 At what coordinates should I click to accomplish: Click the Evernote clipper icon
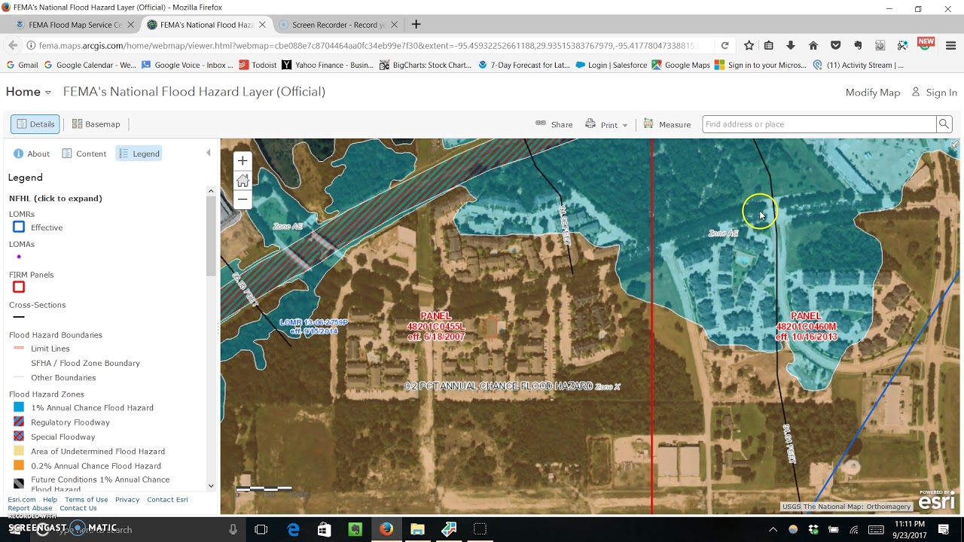coord(858,45)
